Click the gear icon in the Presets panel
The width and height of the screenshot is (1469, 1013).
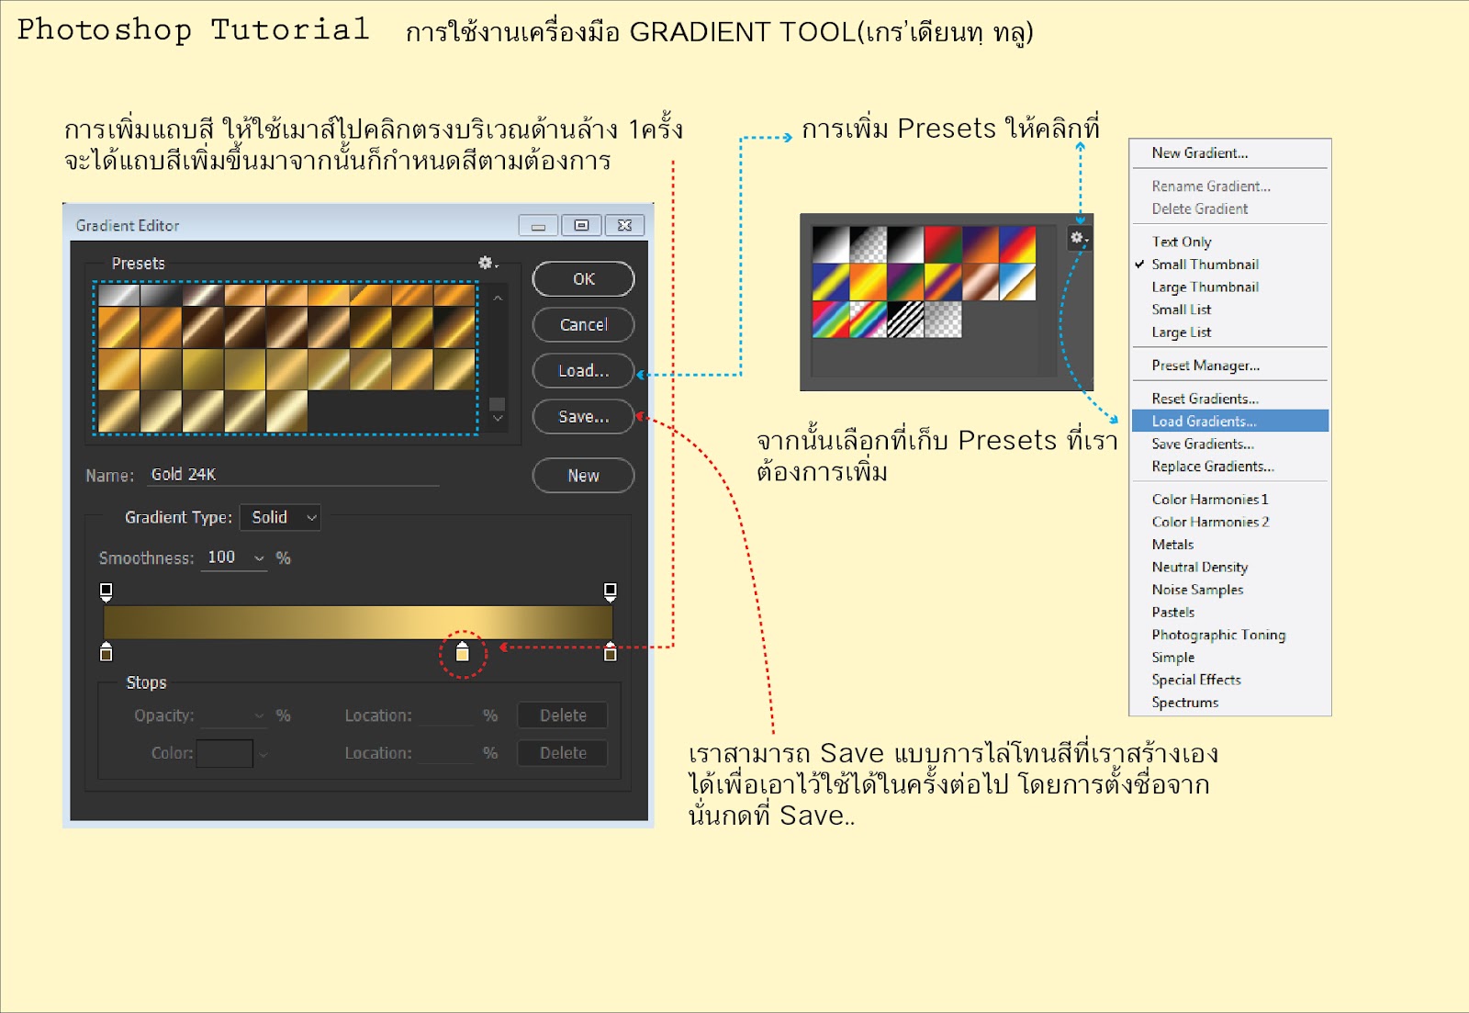pos(486,262)
